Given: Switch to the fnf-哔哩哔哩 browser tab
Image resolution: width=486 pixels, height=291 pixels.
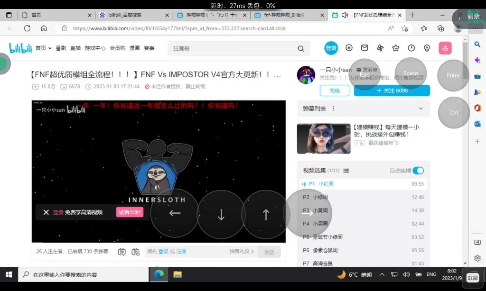Looking at the screenshot, I should point(285,15).
